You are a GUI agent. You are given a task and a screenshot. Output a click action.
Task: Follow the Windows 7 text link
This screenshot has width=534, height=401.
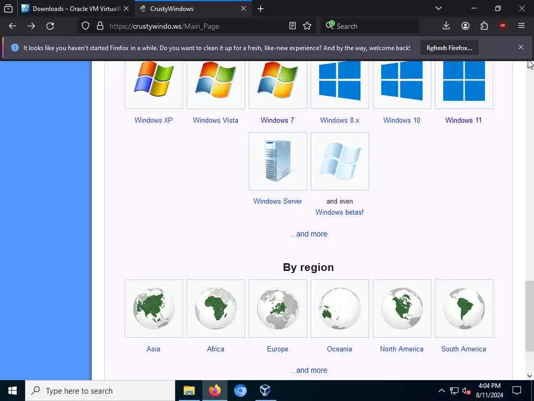(x=277, y=121)
